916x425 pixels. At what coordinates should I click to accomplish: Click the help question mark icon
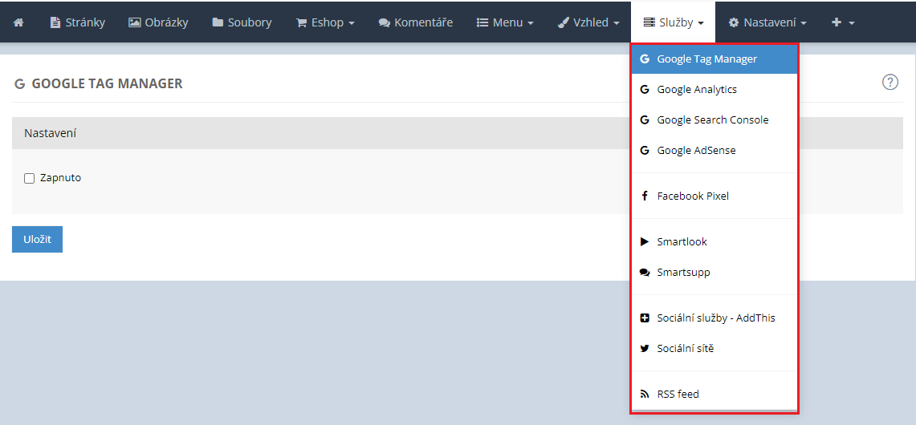pyautogui.click(x=890, y=82)
